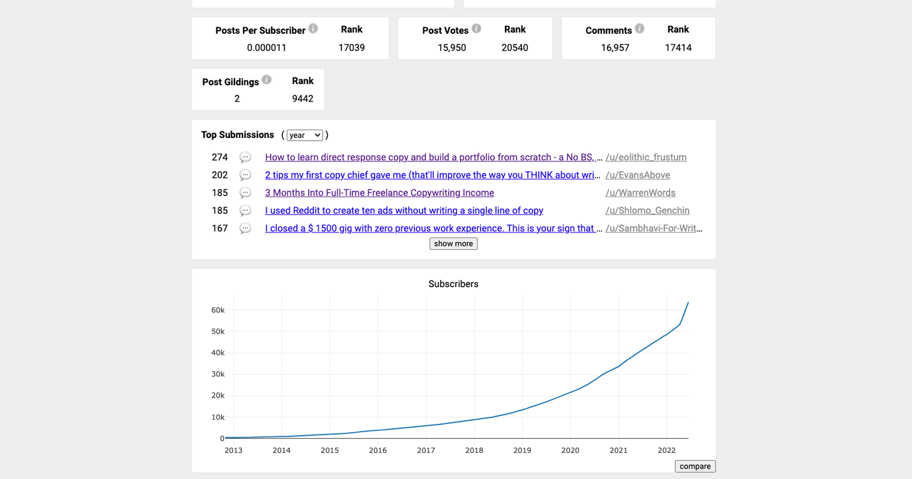Open the $1500 gig with zero experience post
This screenshot has height=479, width=912.
434,228
